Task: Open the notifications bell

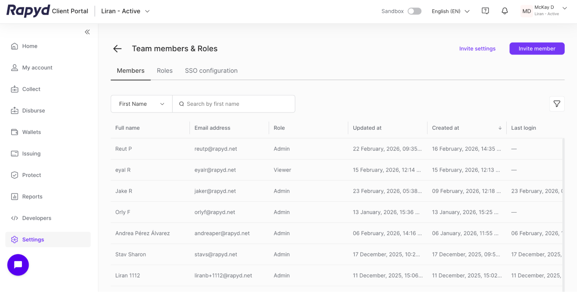Action: pos(505,11)
